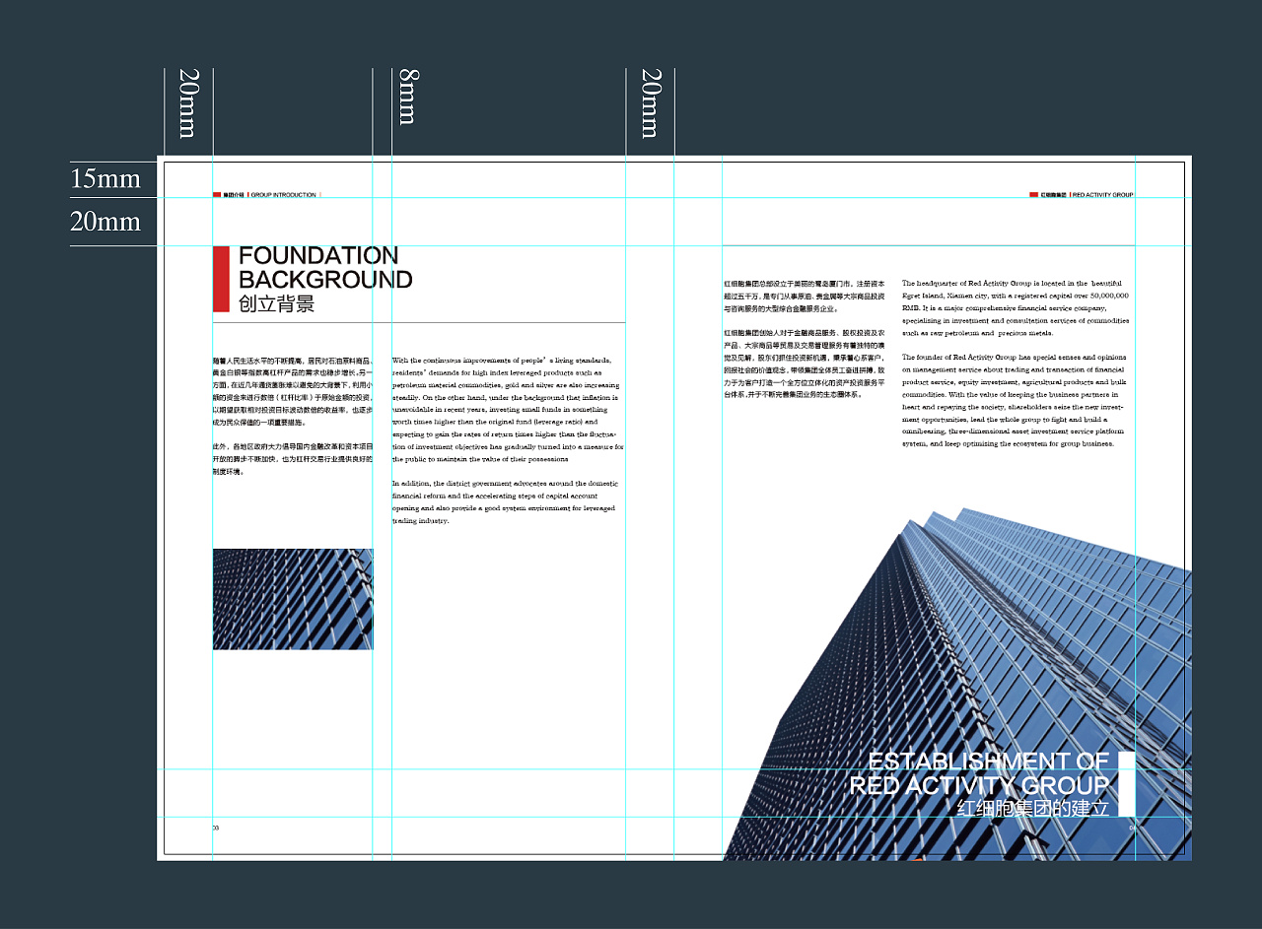Select the horizontal 20mm label below 15mm
Image resolution: width=1262 pixels, height=929 pixels.
click(x=105, y=223)
